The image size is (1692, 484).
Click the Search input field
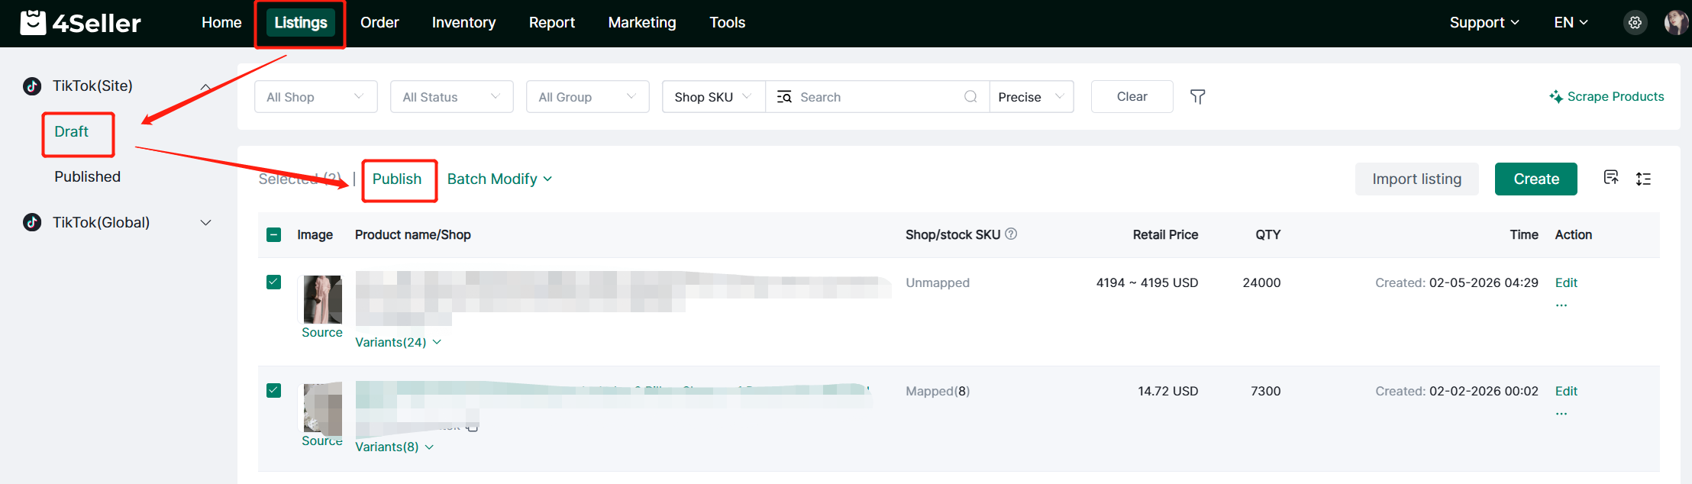tap(878, 97)
